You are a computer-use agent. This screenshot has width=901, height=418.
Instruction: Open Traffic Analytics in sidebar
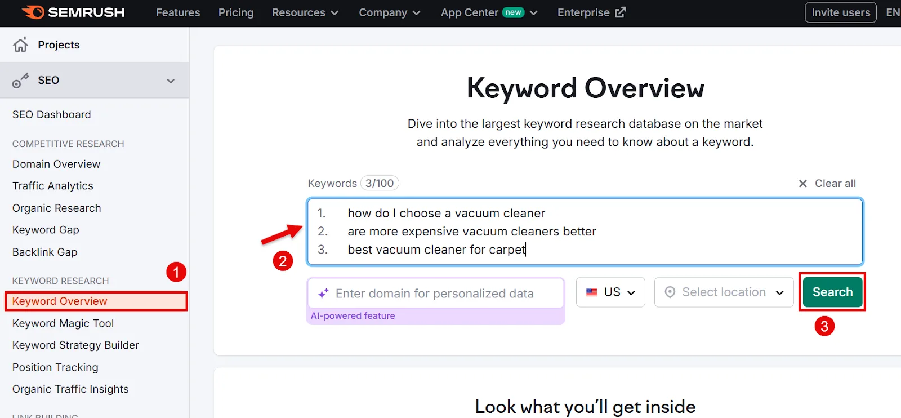pyautogui.click(x=53, y=186)
